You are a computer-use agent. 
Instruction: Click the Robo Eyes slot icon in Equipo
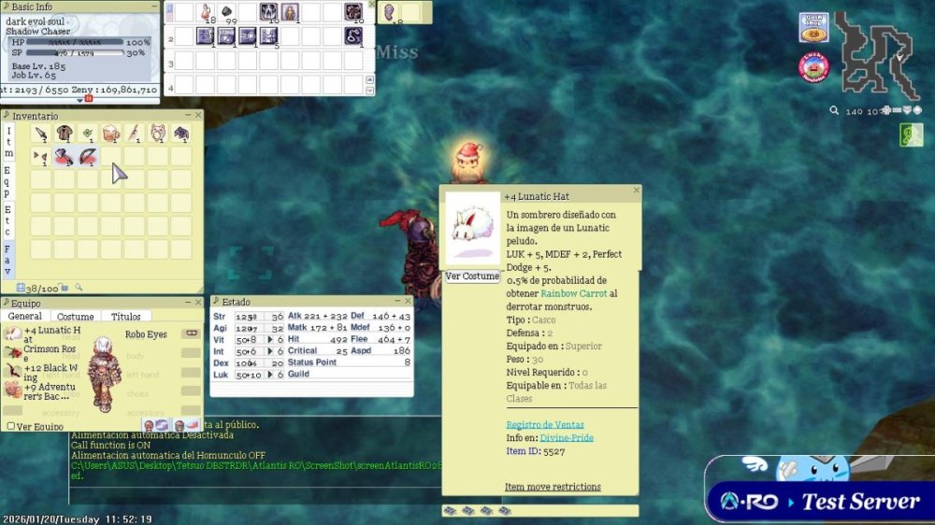[x=192, y=333]
